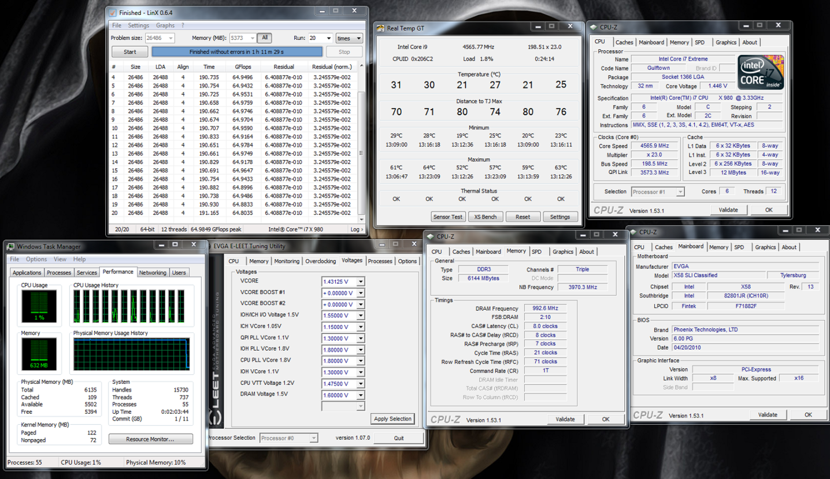Open the Memory (MiB) dropdown in LinX

[x=252, y=38]
